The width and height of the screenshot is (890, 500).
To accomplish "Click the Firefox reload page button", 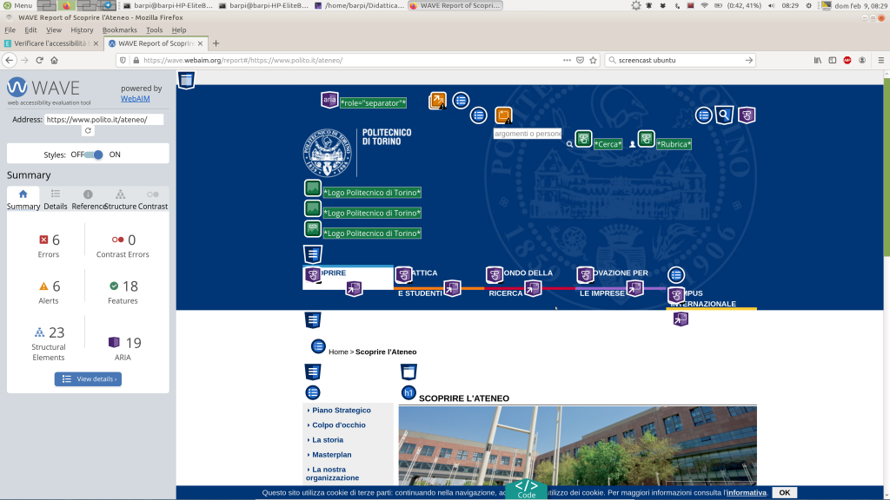I will point(39,60).
